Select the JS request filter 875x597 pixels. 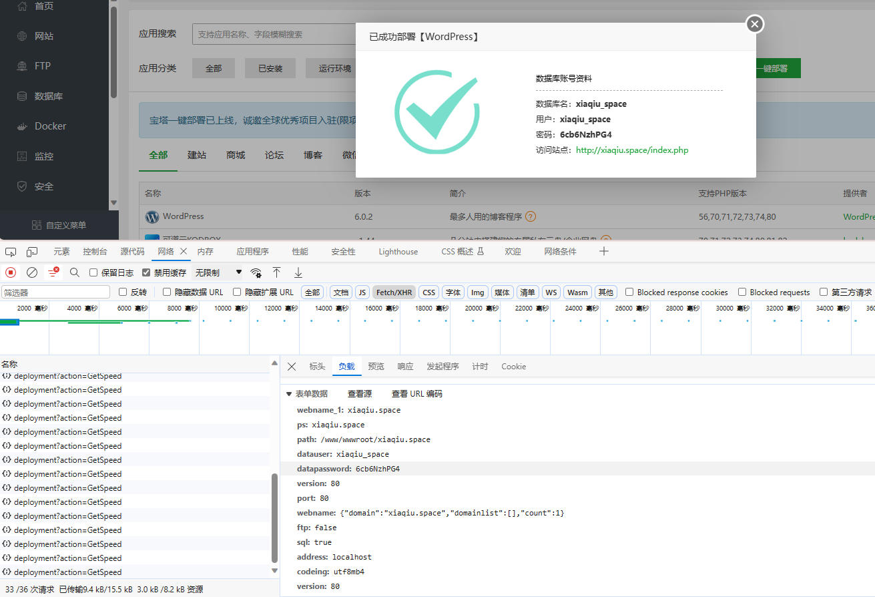[362, 292]
